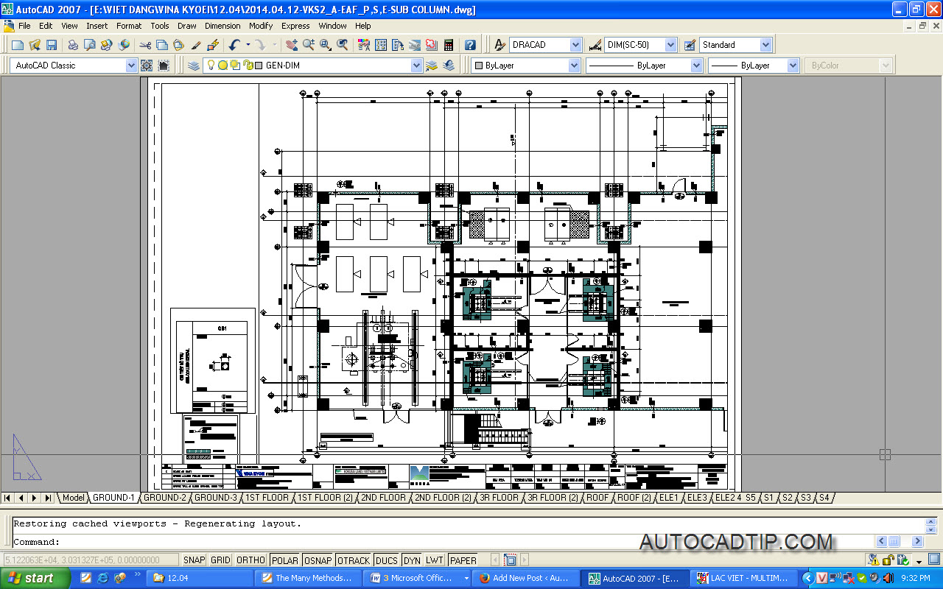The image size is (943, 589).
Task: Switch to the GROUND-2 layout tab
Action: tap(164, 498)
